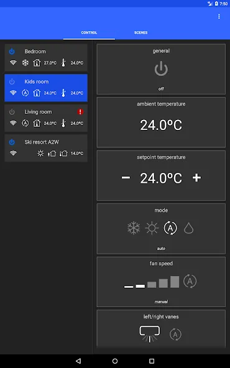Choose the auto mode icon
Viewport: 230px width, 368px height.
(x=170, y=228)
